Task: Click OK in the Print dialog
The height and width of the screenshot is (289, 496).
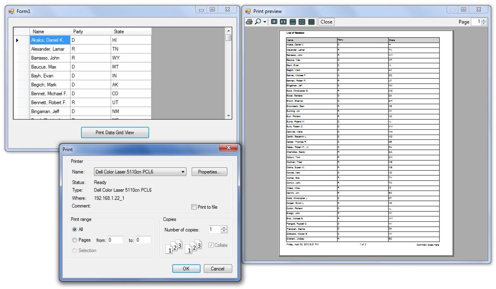Action: click(186, 269)
